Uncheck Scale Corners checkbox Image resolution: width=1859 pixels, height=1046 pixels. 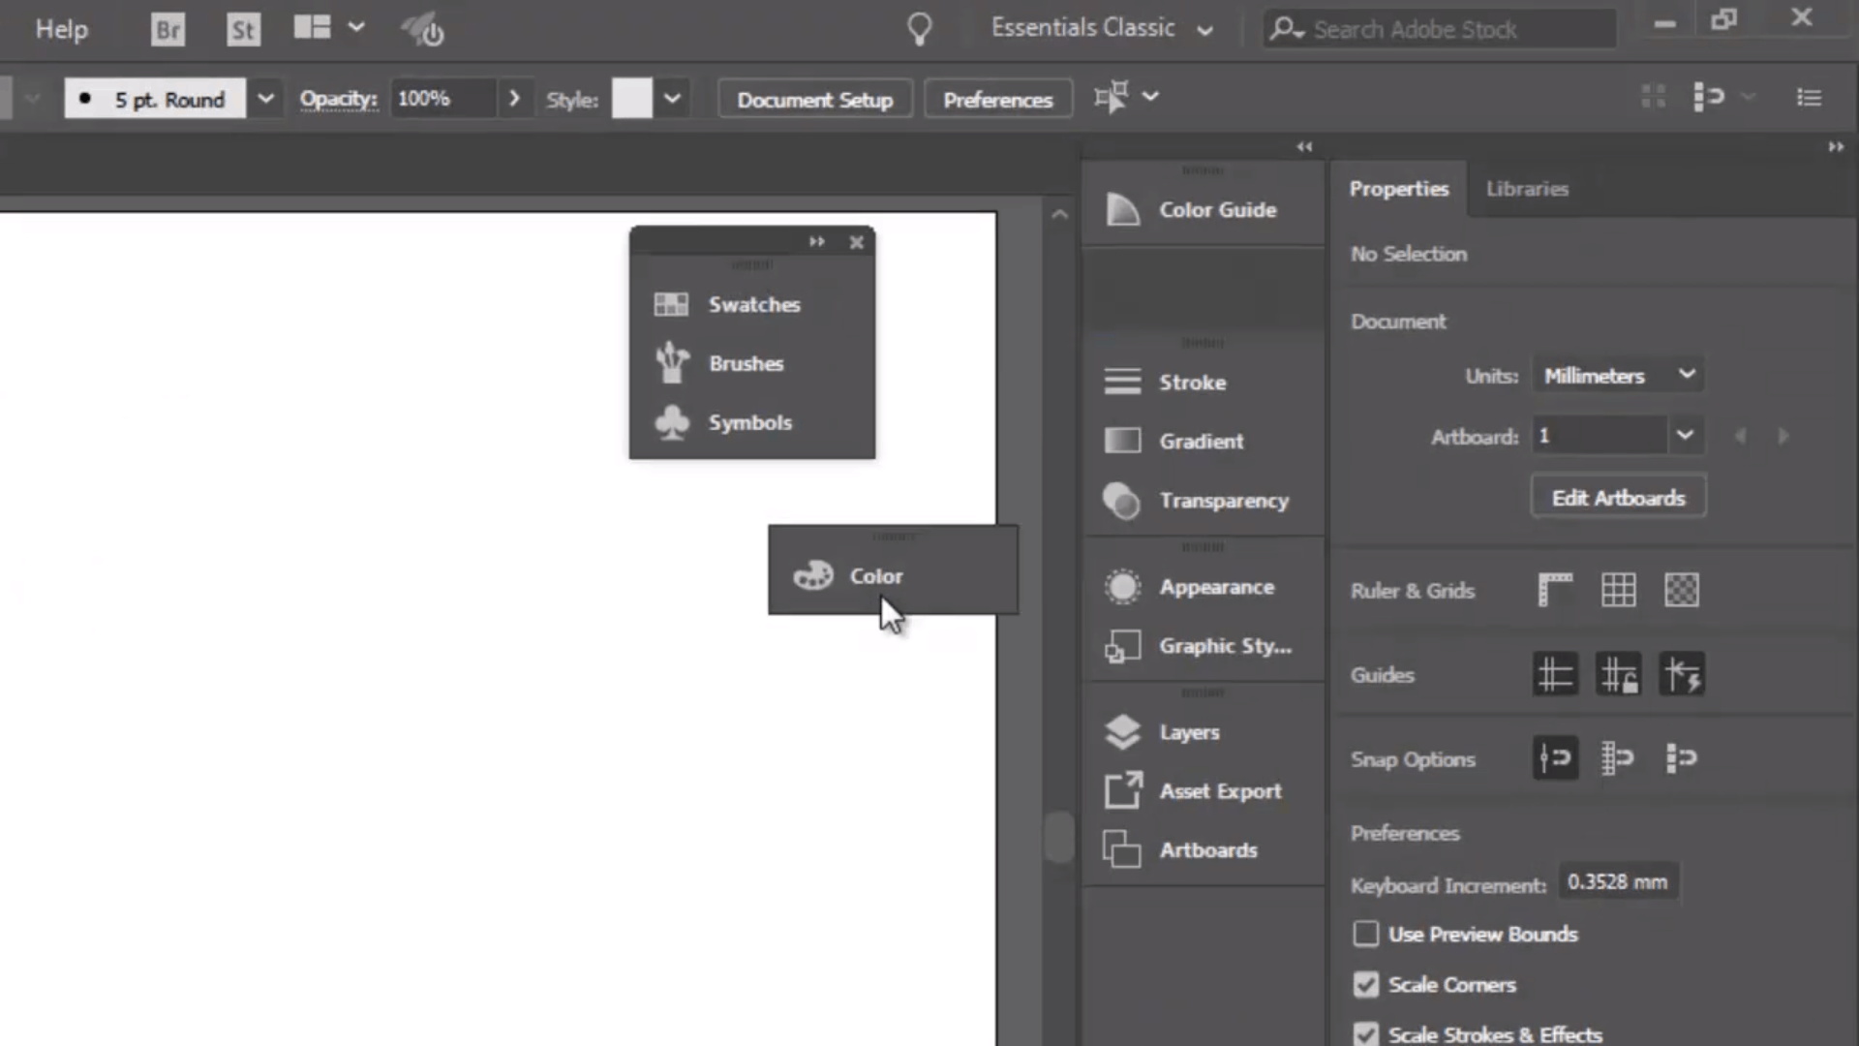(x=1365, y=984)
